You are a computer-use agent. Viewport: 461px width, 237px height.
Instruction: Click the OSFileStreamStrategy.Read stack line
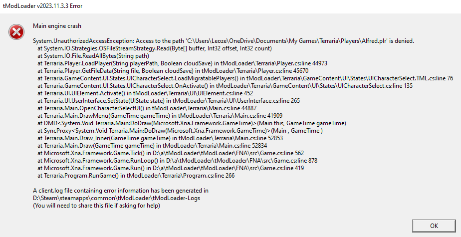154,49
